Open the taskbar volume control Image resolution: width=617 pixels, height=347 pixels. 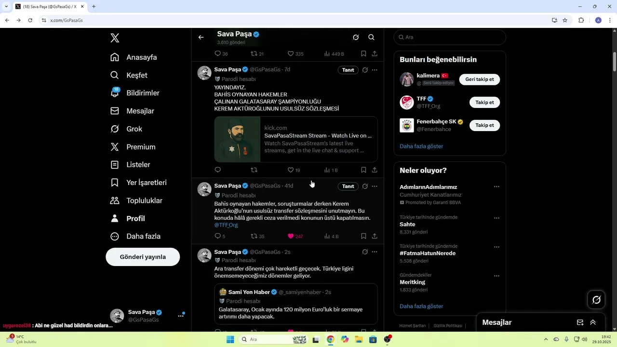pos(584,339)
